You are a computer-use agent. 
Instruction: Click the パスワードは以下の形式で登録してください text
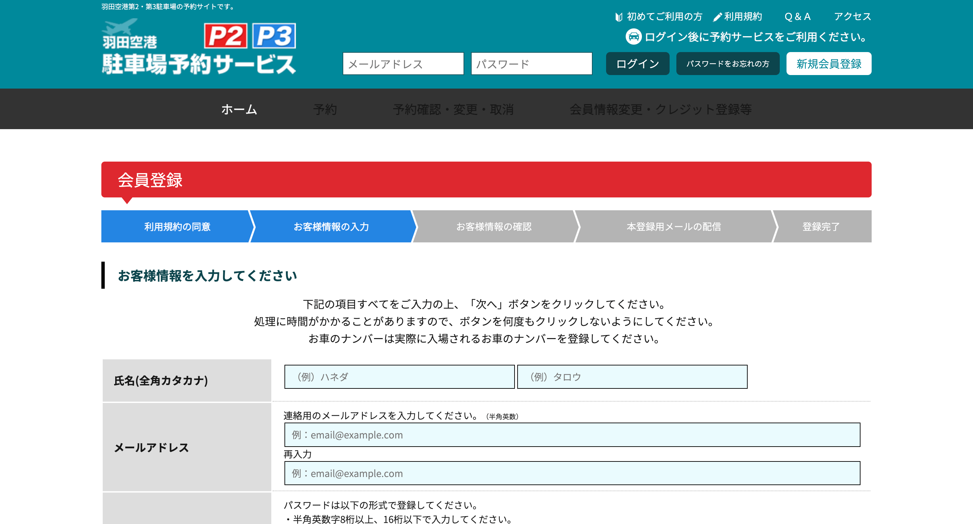tap(381, 505)
